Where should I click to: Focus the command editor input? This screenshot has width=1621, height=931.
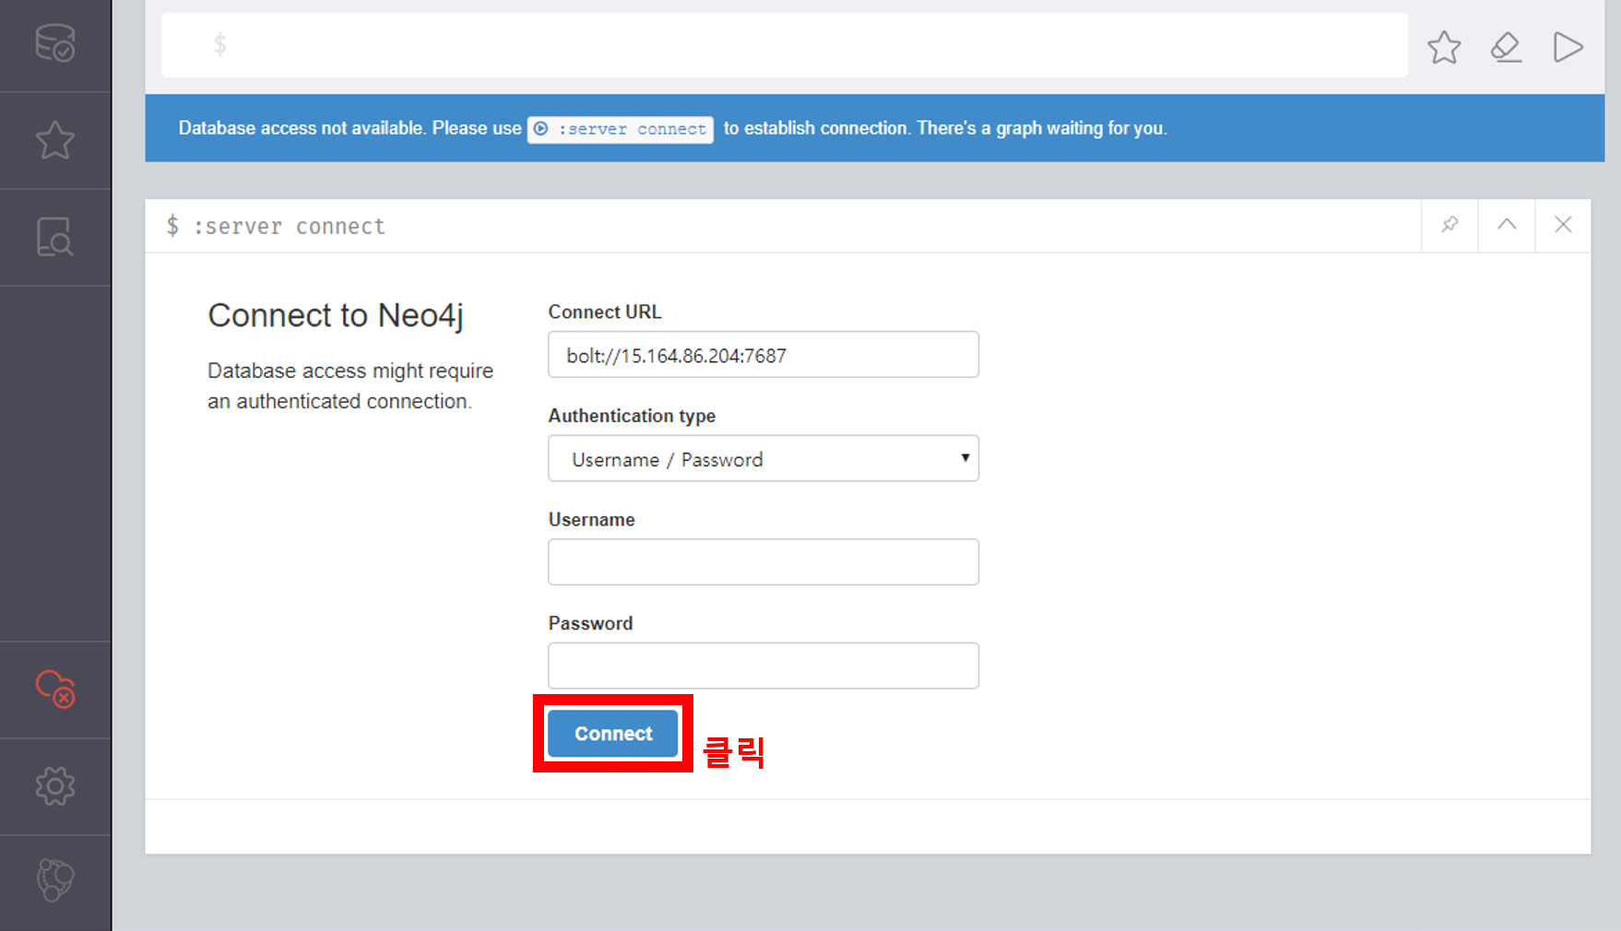coord(785,45)
